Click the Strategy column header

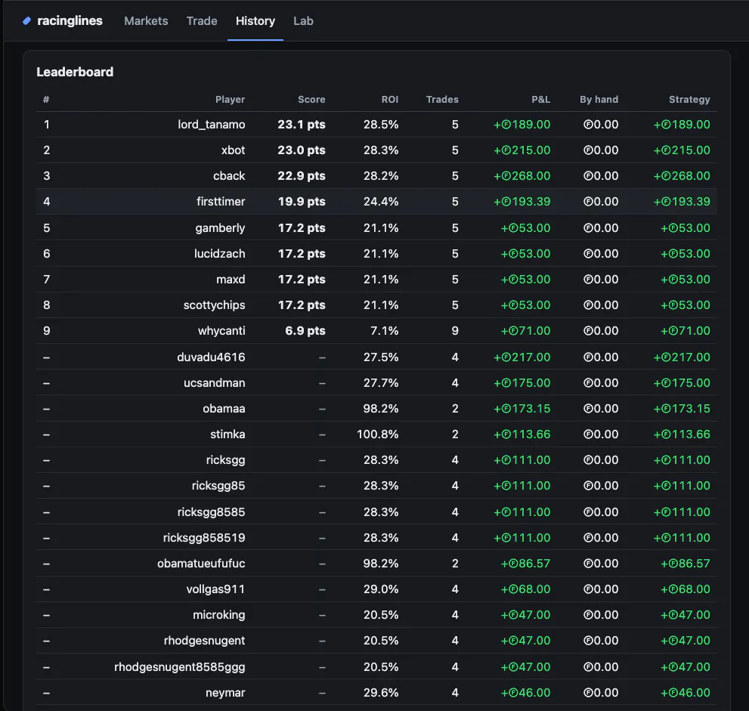tap(689, 99)
